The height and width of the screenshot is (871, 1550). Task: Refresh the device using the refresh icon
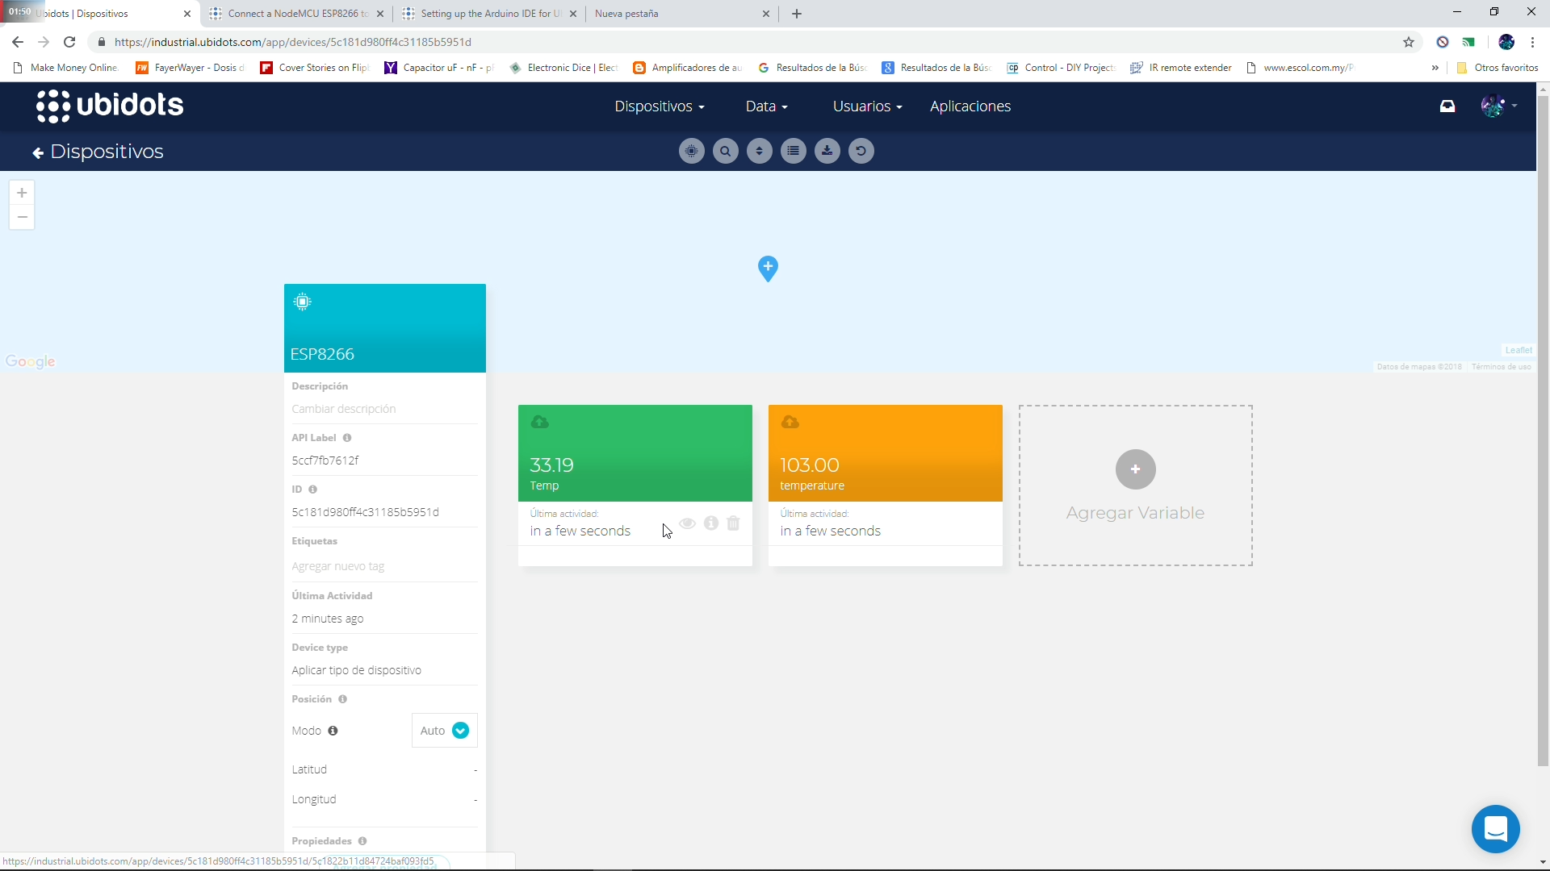[861, 151]
